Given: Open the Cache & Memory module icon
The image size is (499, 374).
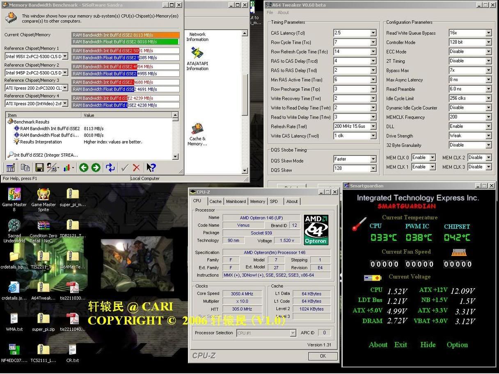Looking at the screenshot, I should click(197, 135).
